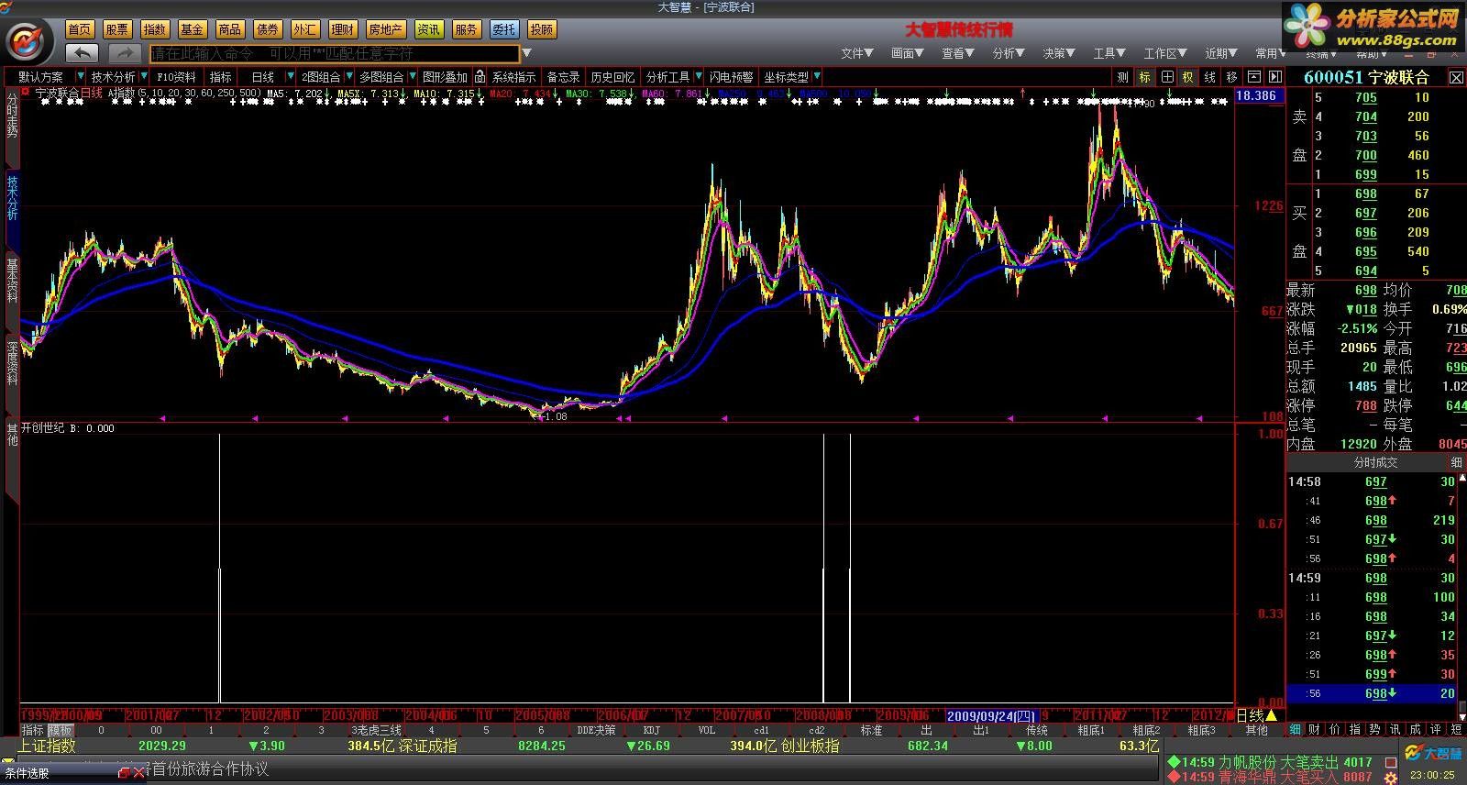The height and width of the screenshot is (785, 1467).
Task: Click the 闪电预警 alert toolbar item
Action: click(732, 77)
